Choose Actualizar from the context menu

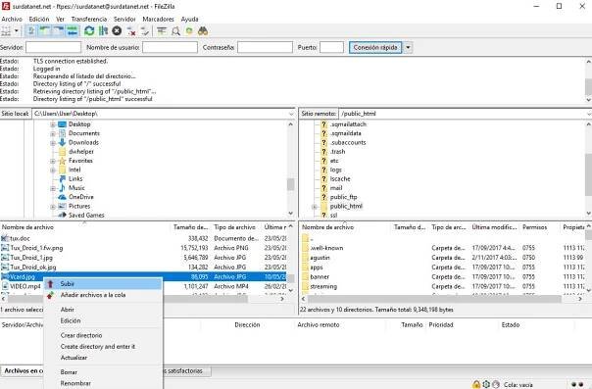103,358
